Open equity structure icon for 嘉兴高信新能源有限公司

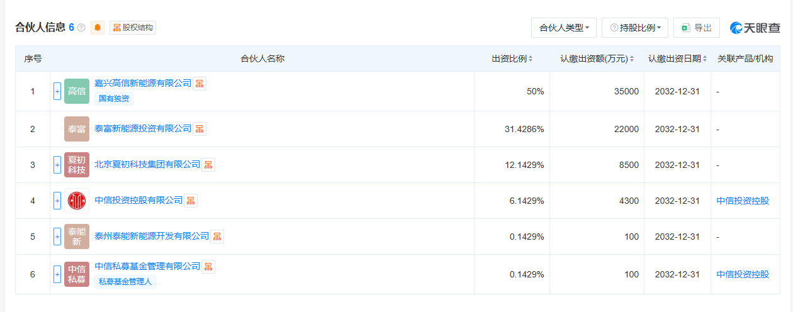pos(200,84)
